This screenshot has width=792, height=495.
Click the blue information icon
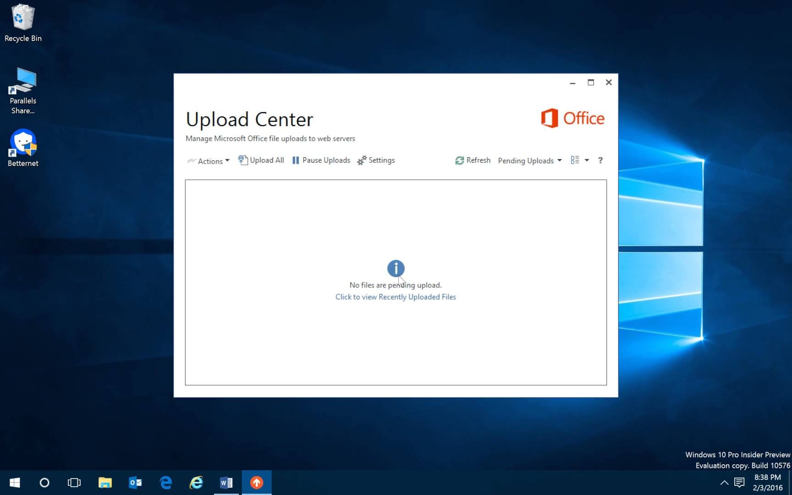coord(396,269)
